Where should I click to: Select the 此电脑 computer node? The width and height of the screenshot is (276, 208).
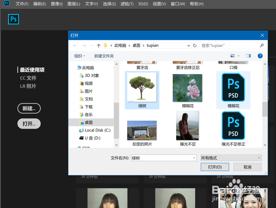click(x=86, y=68)
